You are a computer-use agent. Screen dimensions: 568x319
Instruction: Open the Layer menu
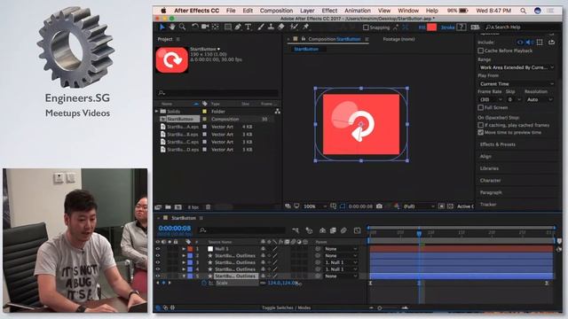pyautogui.click(x=307, y=11)
